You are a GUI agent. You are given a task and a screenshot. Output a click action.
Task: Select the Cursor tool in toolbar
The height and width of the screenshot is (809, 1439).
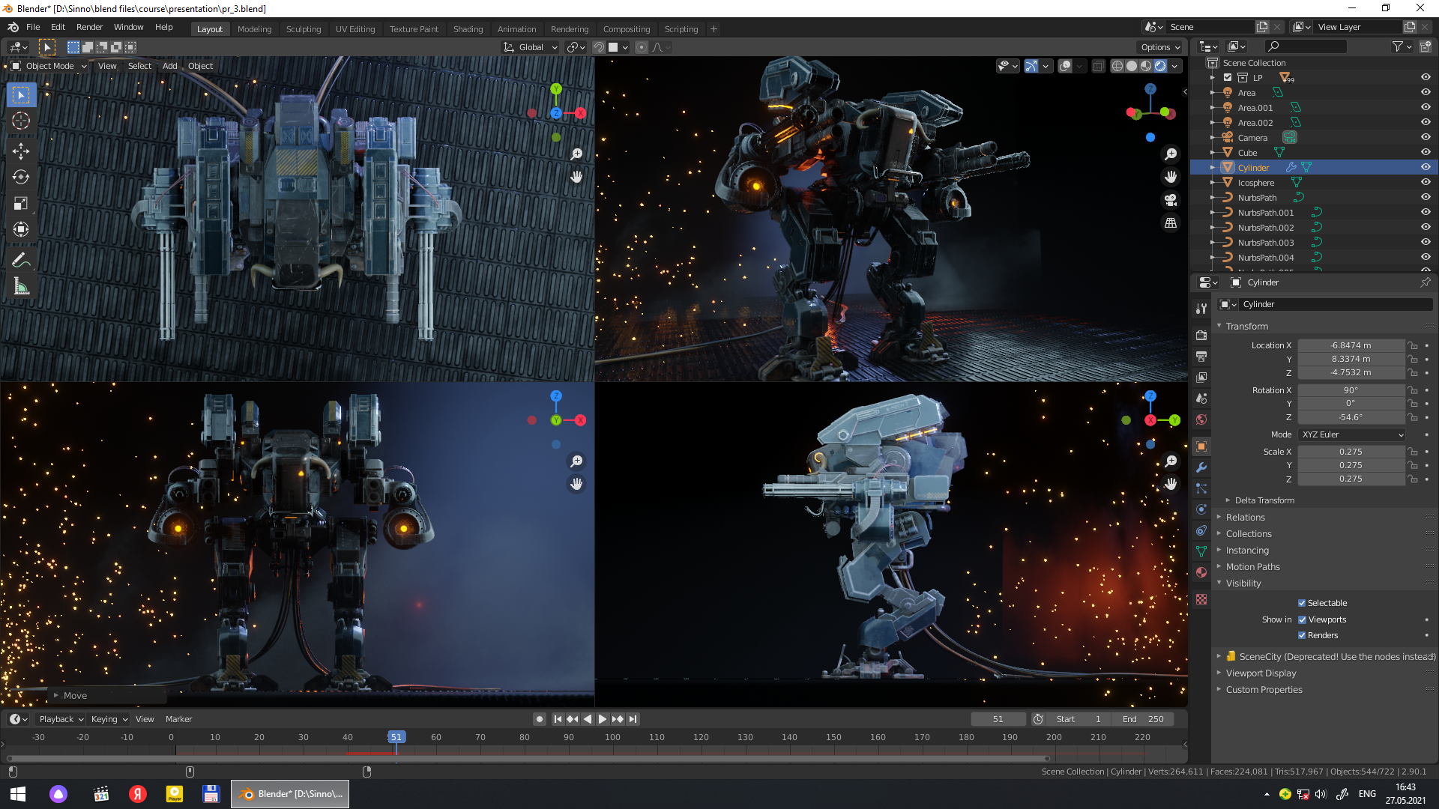point(21,121)
